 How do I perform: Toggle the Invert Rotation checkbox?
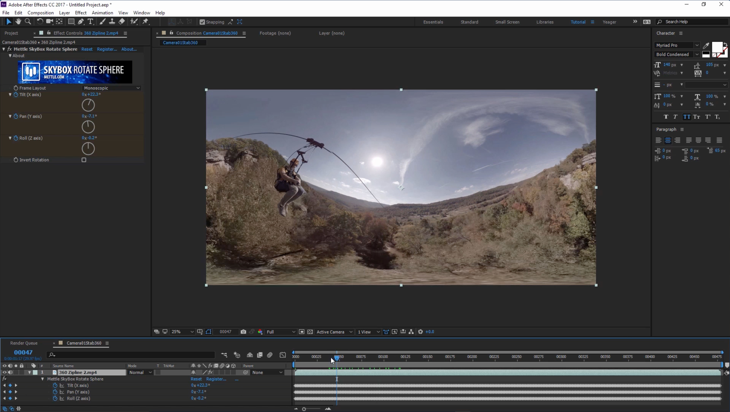(84, 160)
